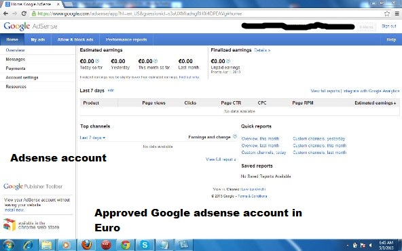Image resolution: width=402 pixels, height=251 pixels.
Task: Click help icon next to This month so far
Action: [156, 61]
